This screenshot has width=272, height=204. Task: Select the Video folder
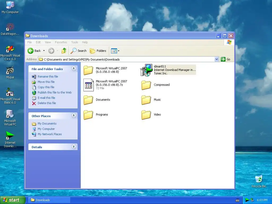coord(151,115)
